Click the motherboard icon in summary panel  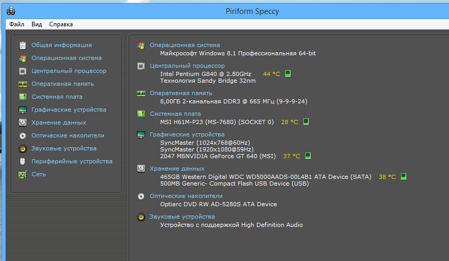pos(141,114)
